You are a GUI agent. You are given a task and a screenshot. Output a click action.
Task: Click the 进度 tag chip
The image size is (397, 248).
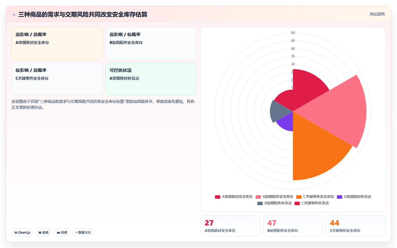(x=62, y=232)
